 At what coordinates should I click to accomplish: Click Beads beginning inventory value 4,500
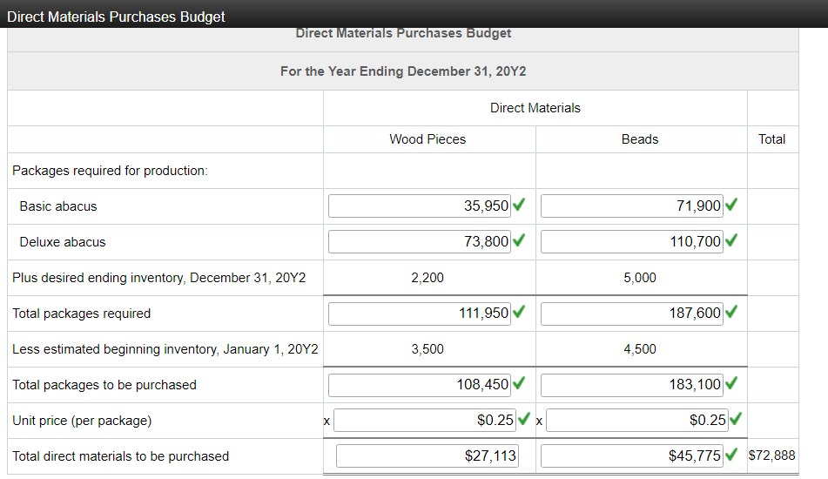pyautogui.click(x=640, y=349)
